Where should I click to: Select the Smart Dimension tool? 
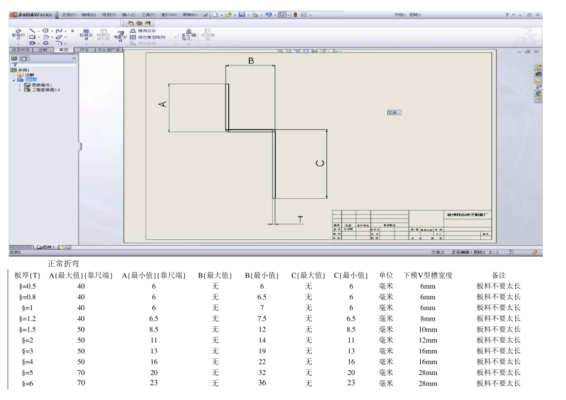18,33
